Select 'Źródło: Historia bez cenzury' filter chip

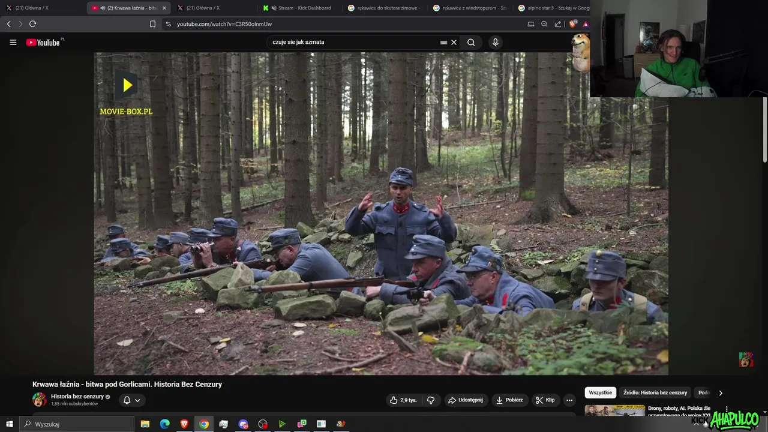[x=655, y=392]
